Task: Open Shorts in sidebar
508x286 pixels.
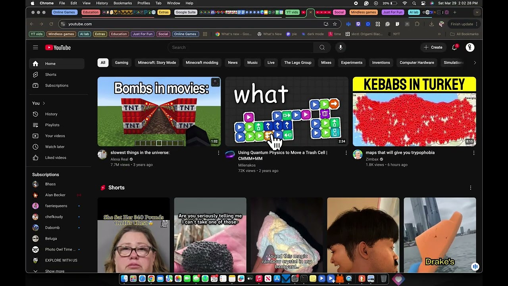Action: [x=57, y=75]
